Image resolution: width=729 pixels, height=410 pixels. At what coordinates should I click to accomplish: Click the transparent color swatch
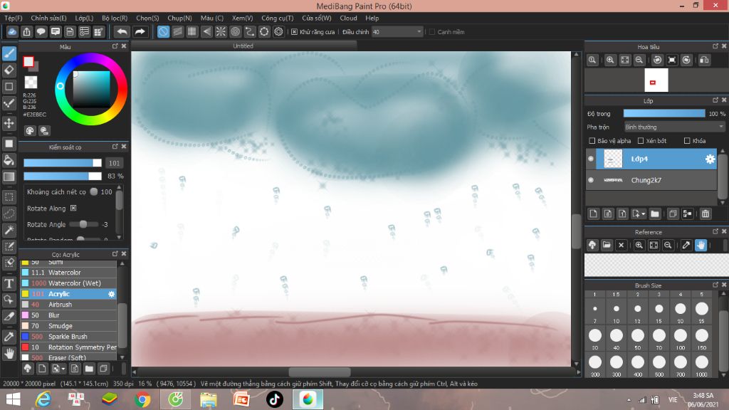pos(31,83)
